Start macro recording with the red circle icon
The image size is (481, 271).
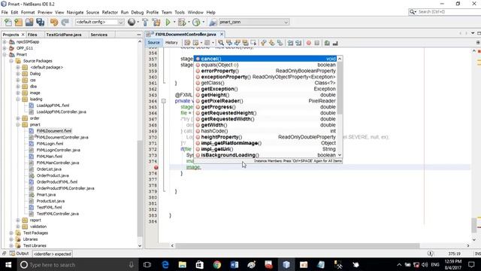pos(309,43)
